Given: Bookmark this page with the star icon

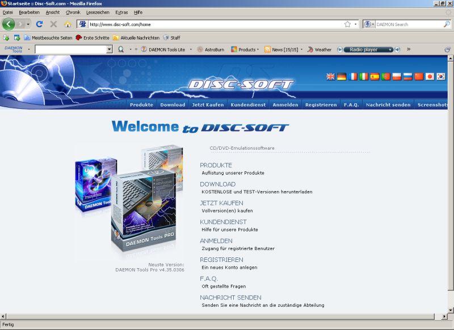Looking at the screenshot, I should point(347,24).
